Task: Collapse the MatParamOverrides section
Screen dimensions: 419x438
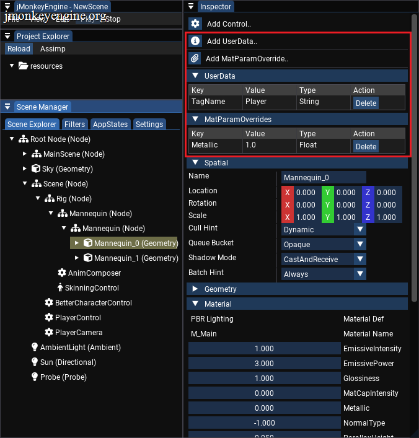Action: pos(195,119)
